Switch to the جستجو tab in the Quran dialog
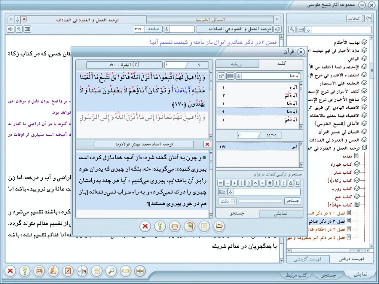Image resolution: width=379 pixels, height=284 pixels. 237,213
